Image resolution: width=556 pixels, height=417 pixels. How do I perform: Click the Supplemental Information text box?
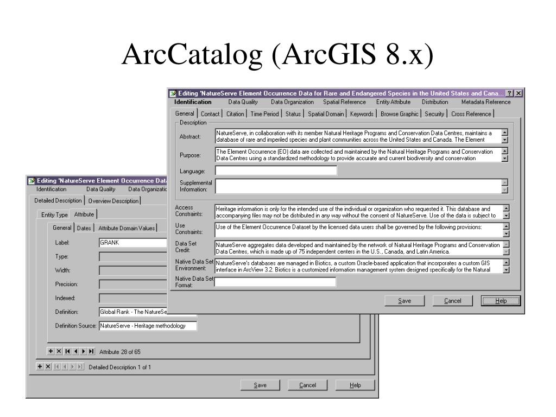[x=358, y=186]
